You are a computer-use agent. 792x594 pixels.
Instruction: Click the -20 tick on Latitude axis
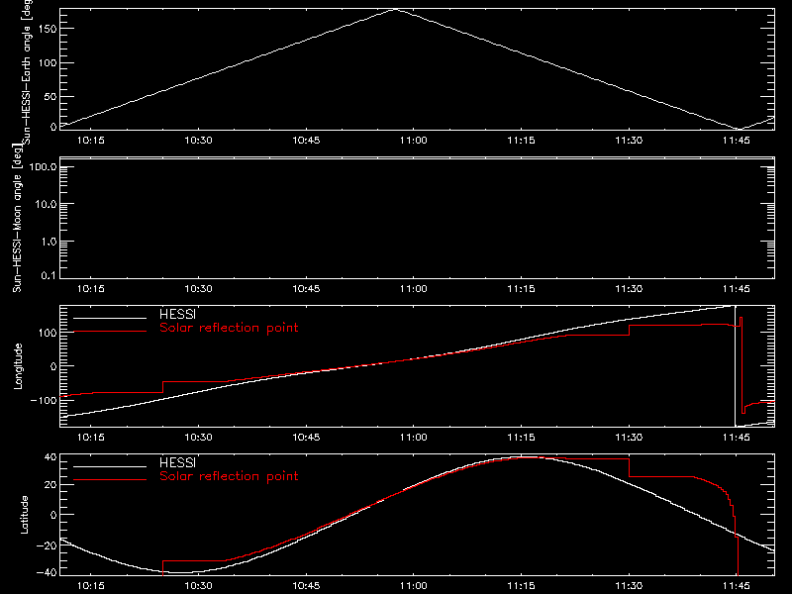[47, 545]
